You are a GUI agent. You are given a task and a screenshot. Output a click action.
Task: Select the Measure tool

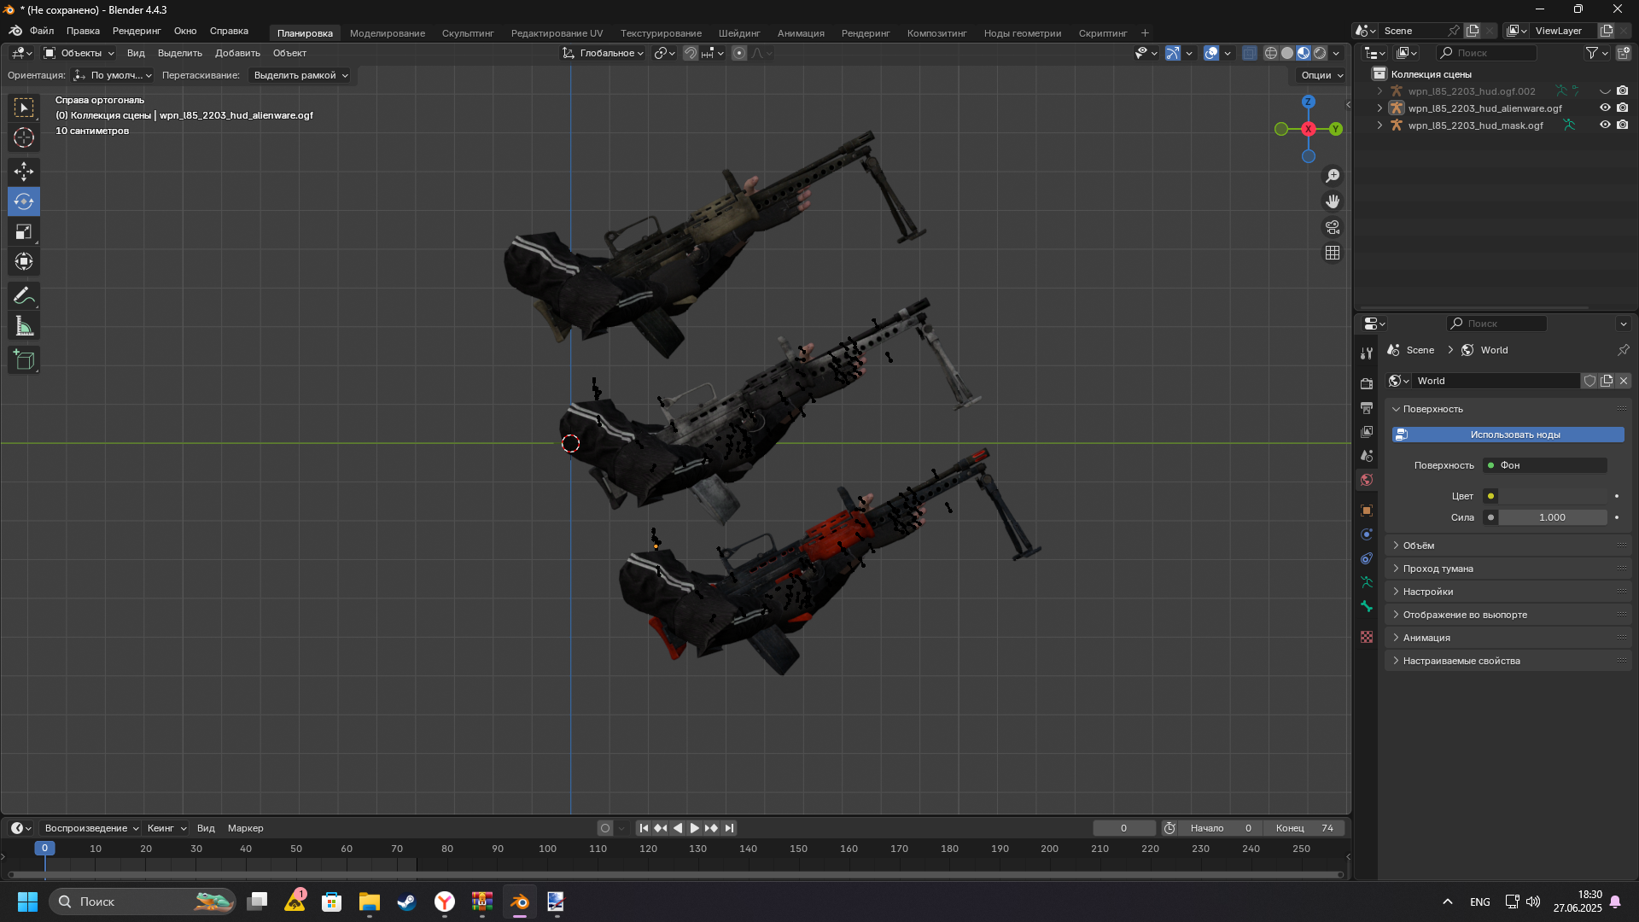point(24,326)
